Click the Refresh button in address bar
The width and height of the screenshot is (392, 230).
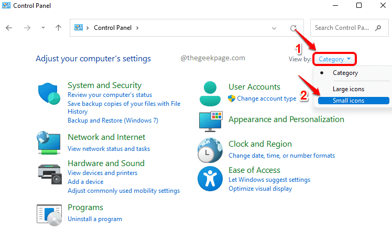point(295,28)
